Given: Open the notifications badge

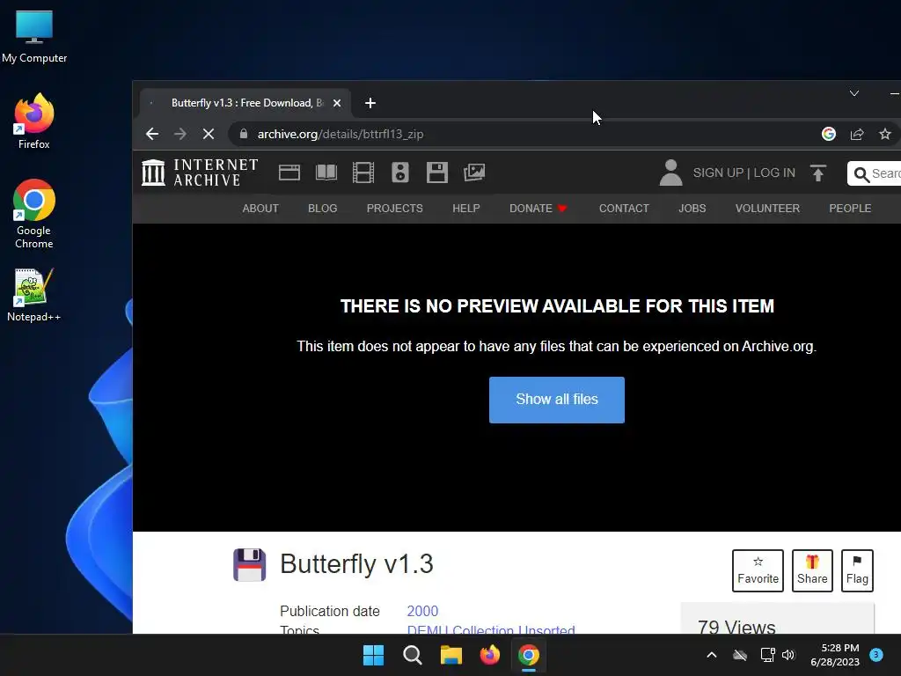Looking at the screenshot, I should pos(876,654).
